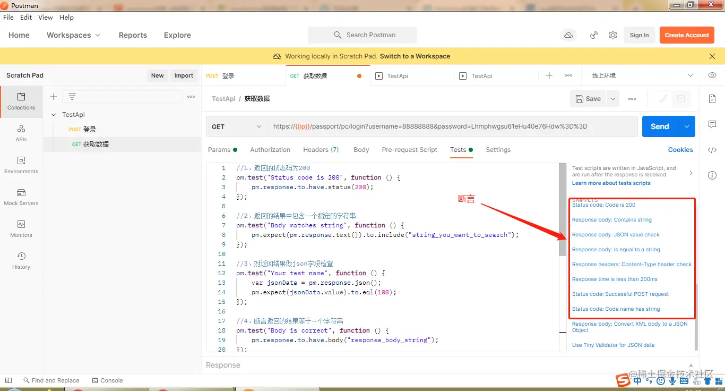Click the code editor vertical scrollbar
The height and width of the screenshot is (391, 725).
563,209
